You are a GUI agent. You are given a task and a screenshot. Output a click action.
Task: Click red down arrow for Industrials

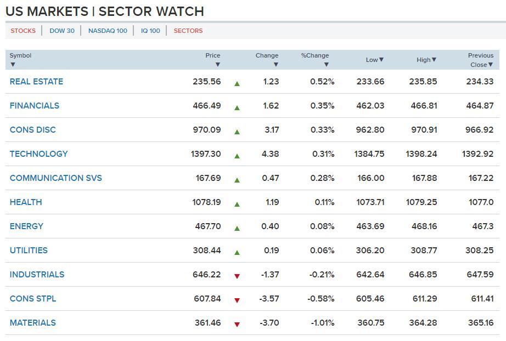point(237,276)
